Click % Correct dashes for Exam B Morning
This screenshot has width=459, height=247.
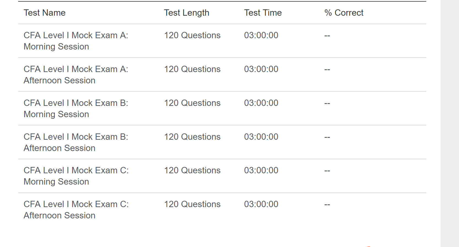327,103
